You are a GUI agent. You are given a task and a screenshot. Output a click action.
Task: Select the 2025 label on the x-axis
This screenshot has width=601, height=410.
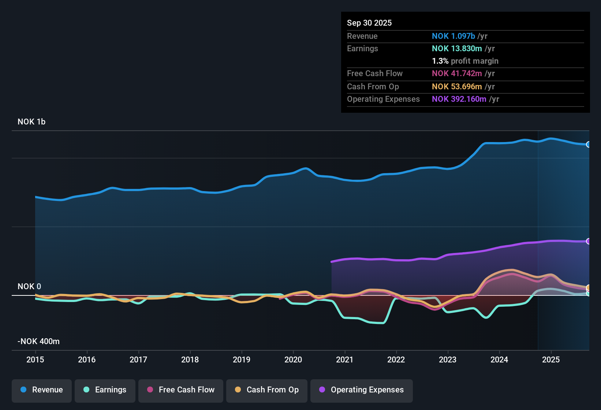551,360
